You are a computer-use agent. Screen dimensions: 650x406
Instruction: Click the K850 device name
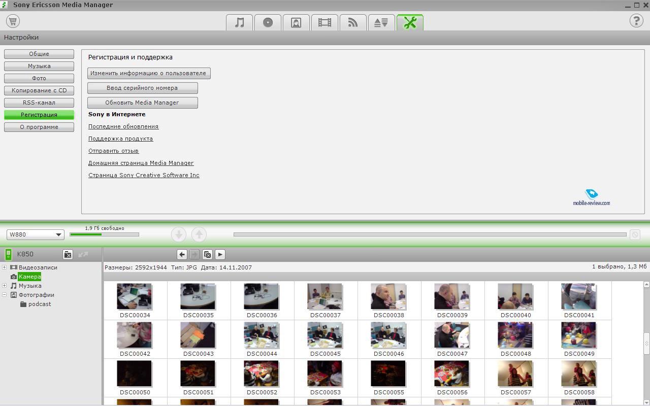[x=25, y=254]
